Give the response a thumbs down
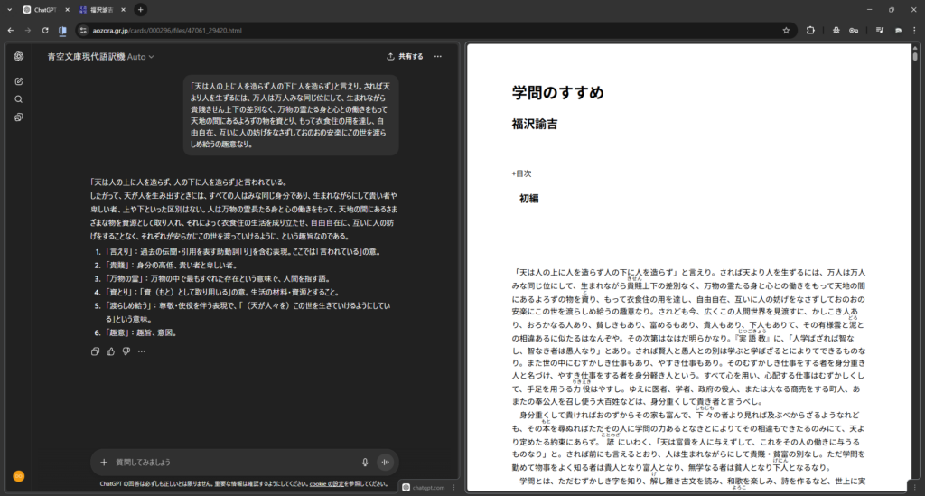Screen dimensions: 925x496 (x=126, y=351)
